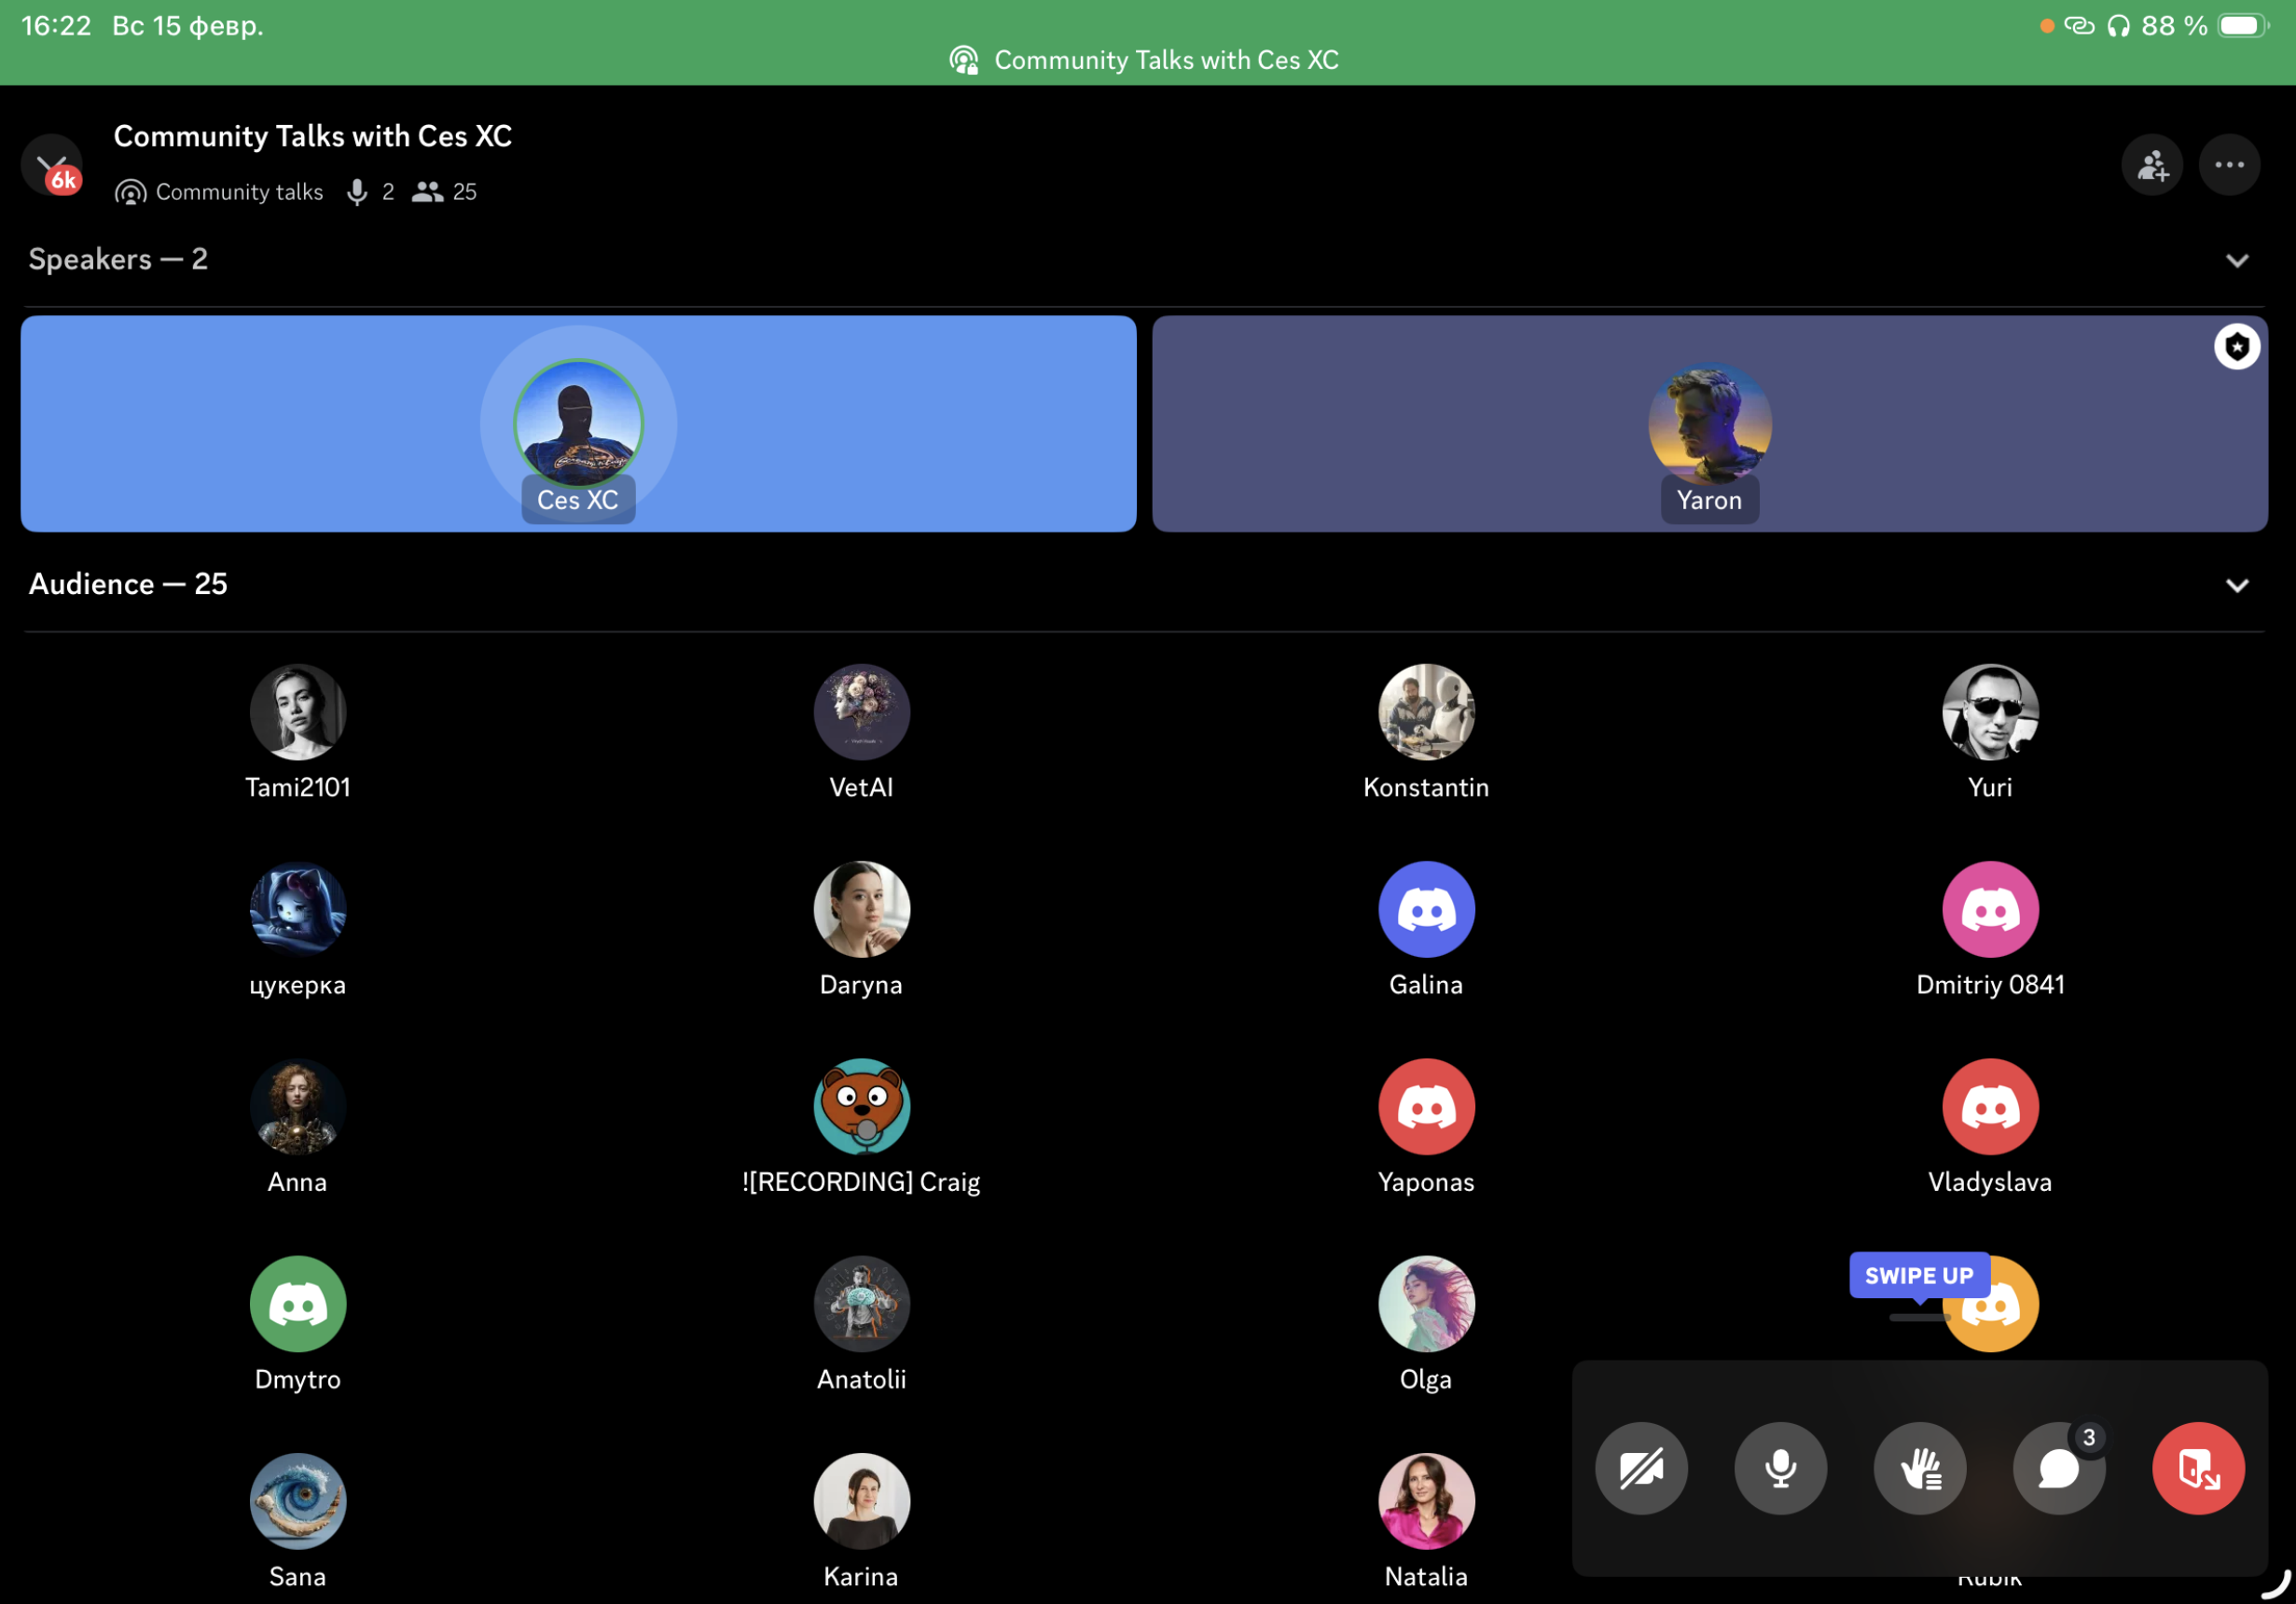Collapse the Speakers section chevron

2236,260
